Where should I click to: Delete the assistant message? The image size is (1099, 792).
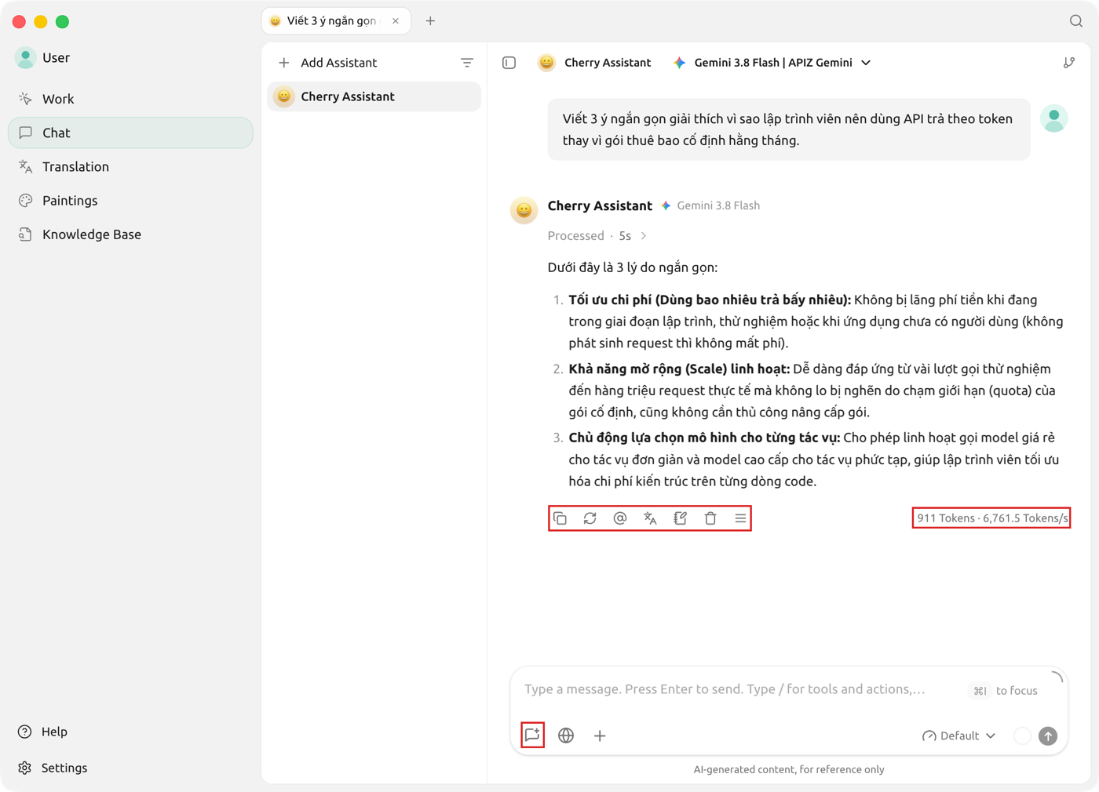tap(710, 518)
